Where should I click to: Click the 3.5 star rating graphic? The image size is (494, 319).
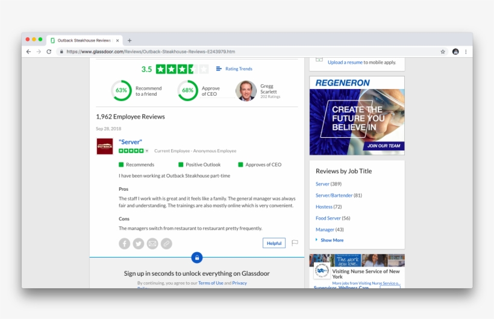click(182, 69)
